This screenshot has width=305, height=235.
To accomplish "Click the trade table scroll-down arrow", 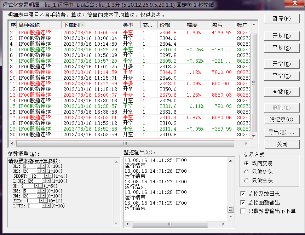I will (x=254, y=136).
